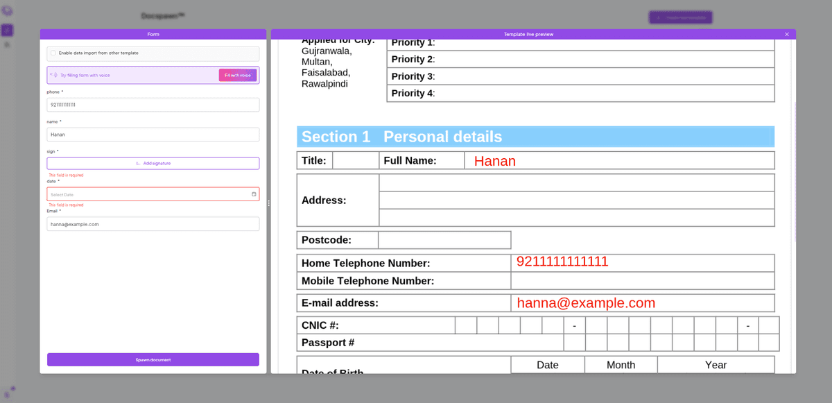
Task: Click the microphone icon in the voice banner
Action: coord(56,75)
